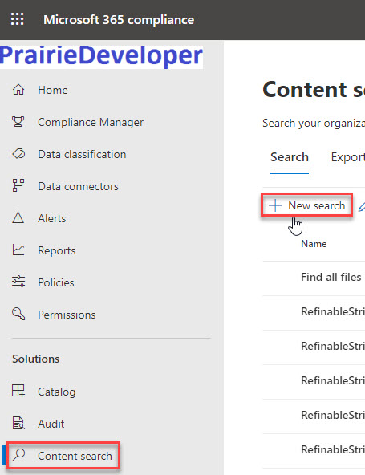Click the Microsoft 365 compliance title
The height and width of the screenshot is (475, 365).
pos(119,20)
